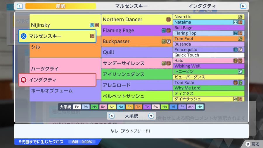This screenshot has height=148, width=263.
Task: Click the L shoulder button icon
Action: click(x=20, y=6)
